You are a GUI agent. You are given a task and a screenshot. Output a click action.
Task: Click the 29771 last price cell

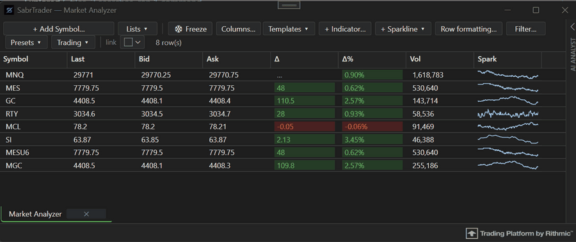point(100,75)
